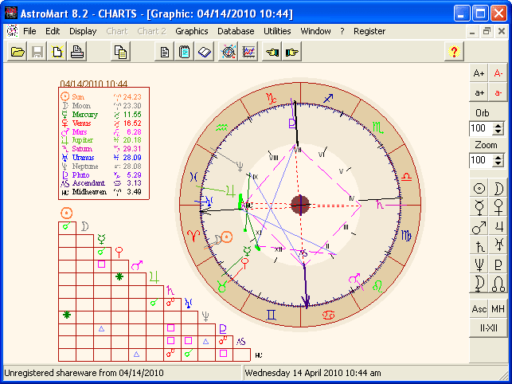This screenshot has height=384, width=512.
Task: Click the II-XII houses button
Action: pyautogui.click(x=488, y=327)
